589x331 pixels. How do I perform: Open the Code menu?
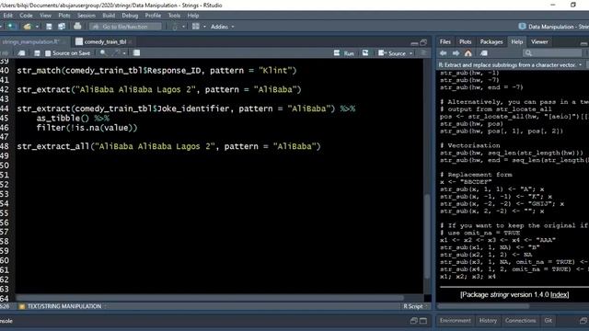(x=26, y=16)
